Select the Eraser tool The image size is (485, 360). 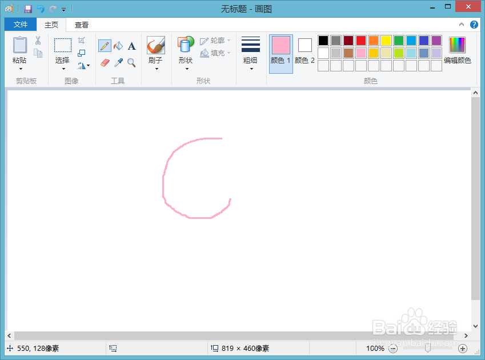click(105, 62)
